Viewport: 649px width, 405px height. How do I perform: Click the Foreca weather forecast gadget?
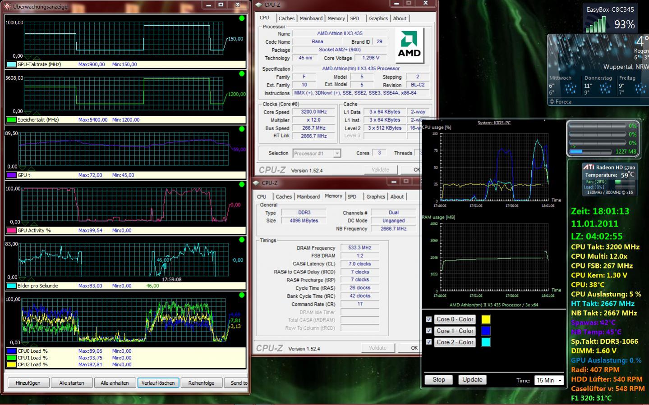pos(598,70)
